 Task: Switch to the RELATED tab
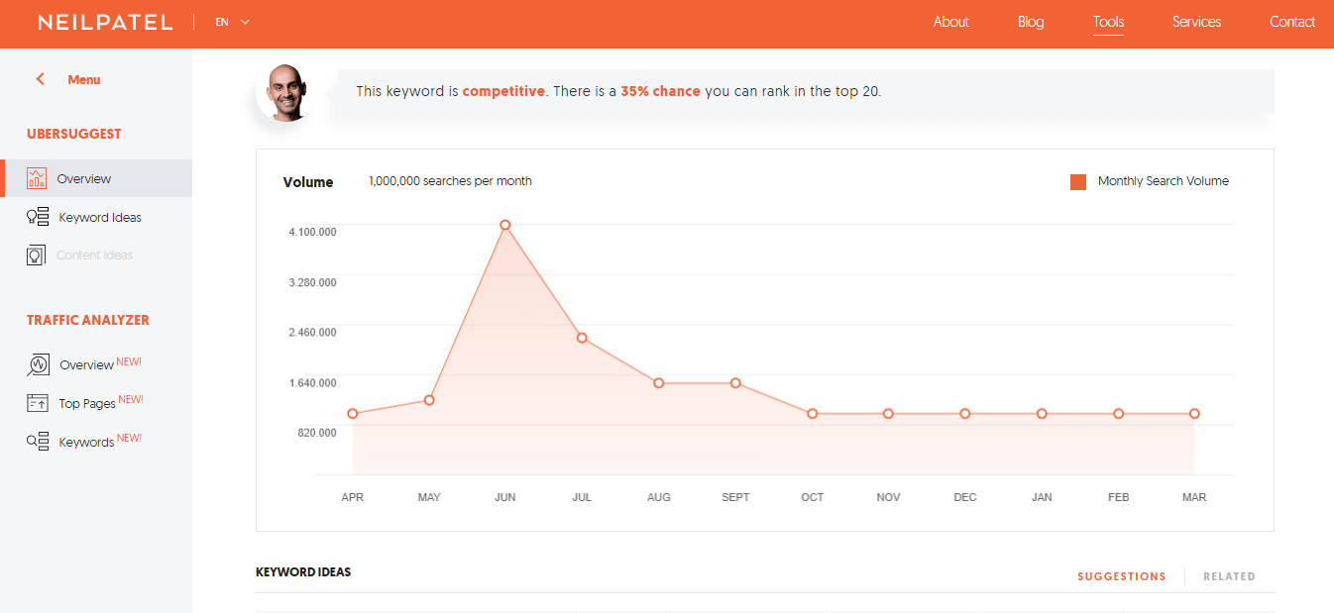(x=1229, y=576)
